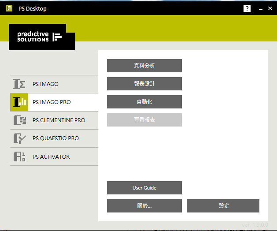Click the Predictive Solutions logo

click(42, 37)
